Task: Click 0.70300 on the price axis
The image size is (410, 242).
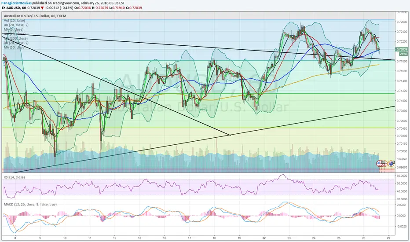Action: (402, 136)
